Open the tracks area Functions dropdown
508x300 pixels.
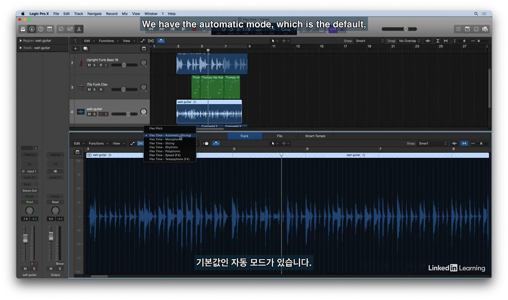pyautogui.click(x=108, y=41)
